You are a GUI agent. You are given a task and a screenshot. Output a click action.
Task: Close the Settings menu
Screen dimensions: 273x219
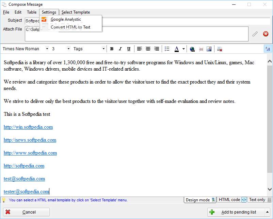(x=49, y=12)
